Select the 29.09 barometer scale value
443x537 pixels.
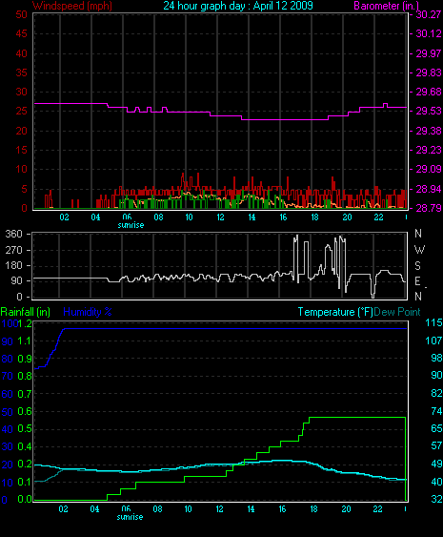(429, 169)
